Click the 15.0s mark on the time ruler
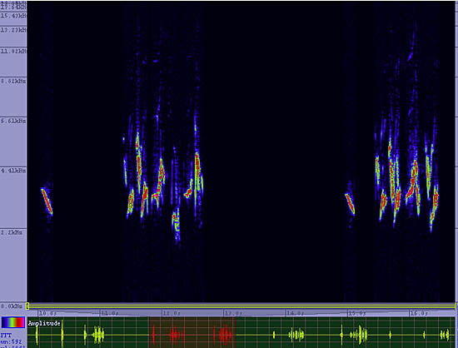Viewport: 458px width, 348px height. [x=356, y=314]
